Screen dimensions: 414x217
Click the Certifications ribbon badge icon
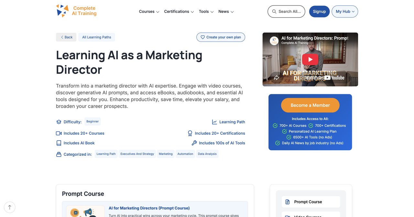click(x=190, y=133)
